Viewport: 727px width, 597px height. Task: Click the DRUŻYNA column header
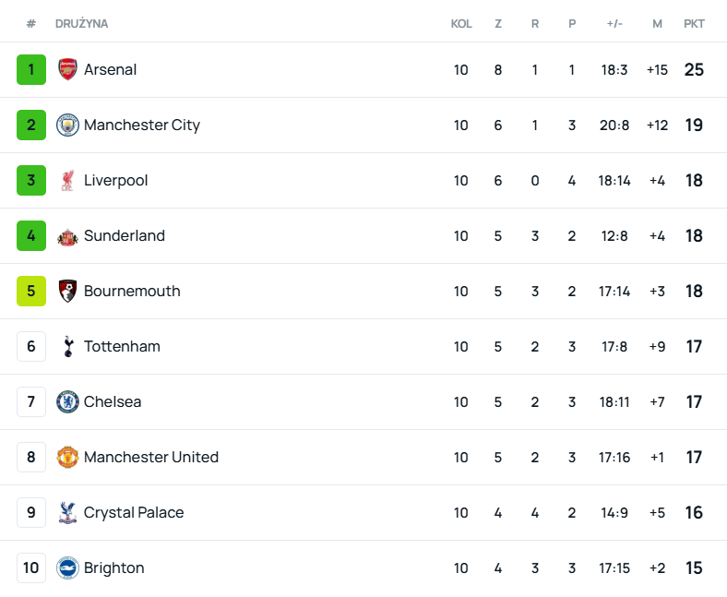click(81, 23)
